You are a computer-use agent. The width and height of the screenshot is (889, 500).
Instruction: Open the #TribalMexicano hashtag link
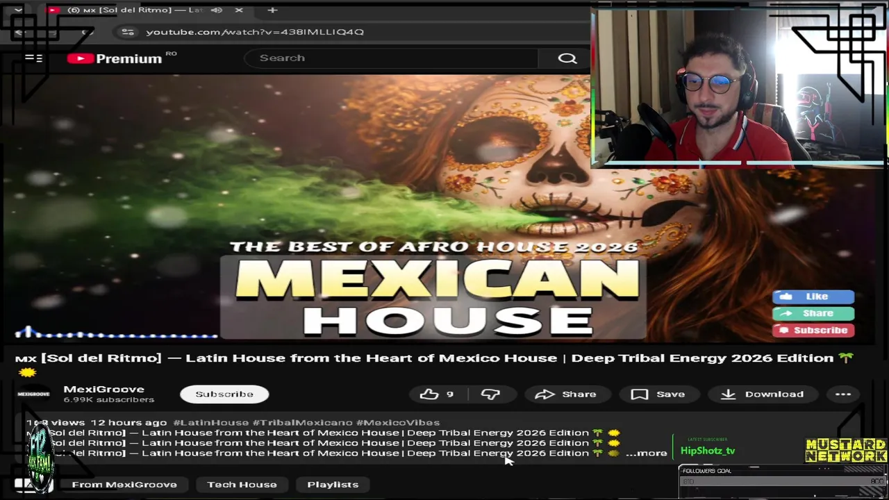(x=302, y=422)
